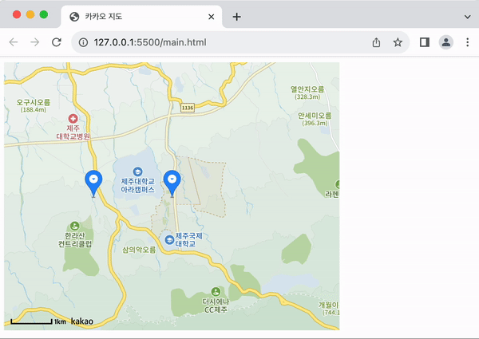Image resolution: width=479 pixels, height=339 pixels.
Task: Bookmark this page with star icon
Action: tap(398, 42)
